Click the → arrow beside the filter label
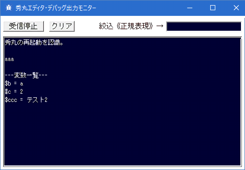The width and height of the screenshot is (245, 170). coord(160,26)
